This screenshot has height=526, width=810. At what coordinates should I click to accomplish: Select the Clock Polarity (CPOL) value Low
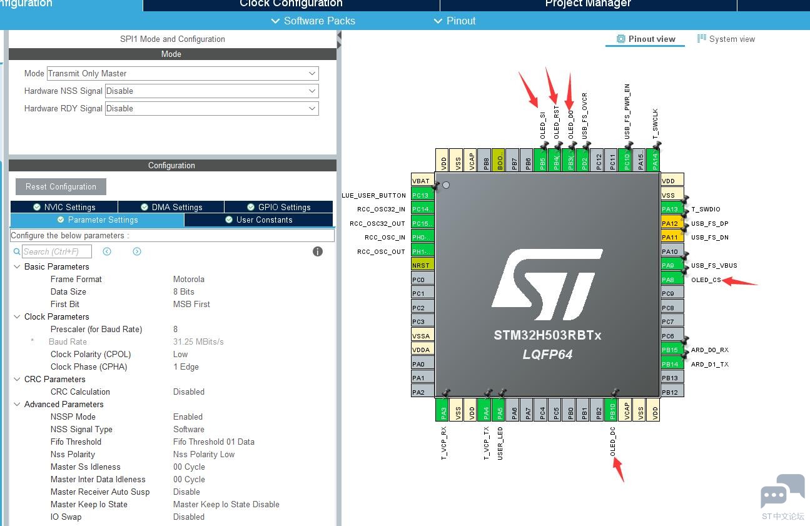[181, 354]
